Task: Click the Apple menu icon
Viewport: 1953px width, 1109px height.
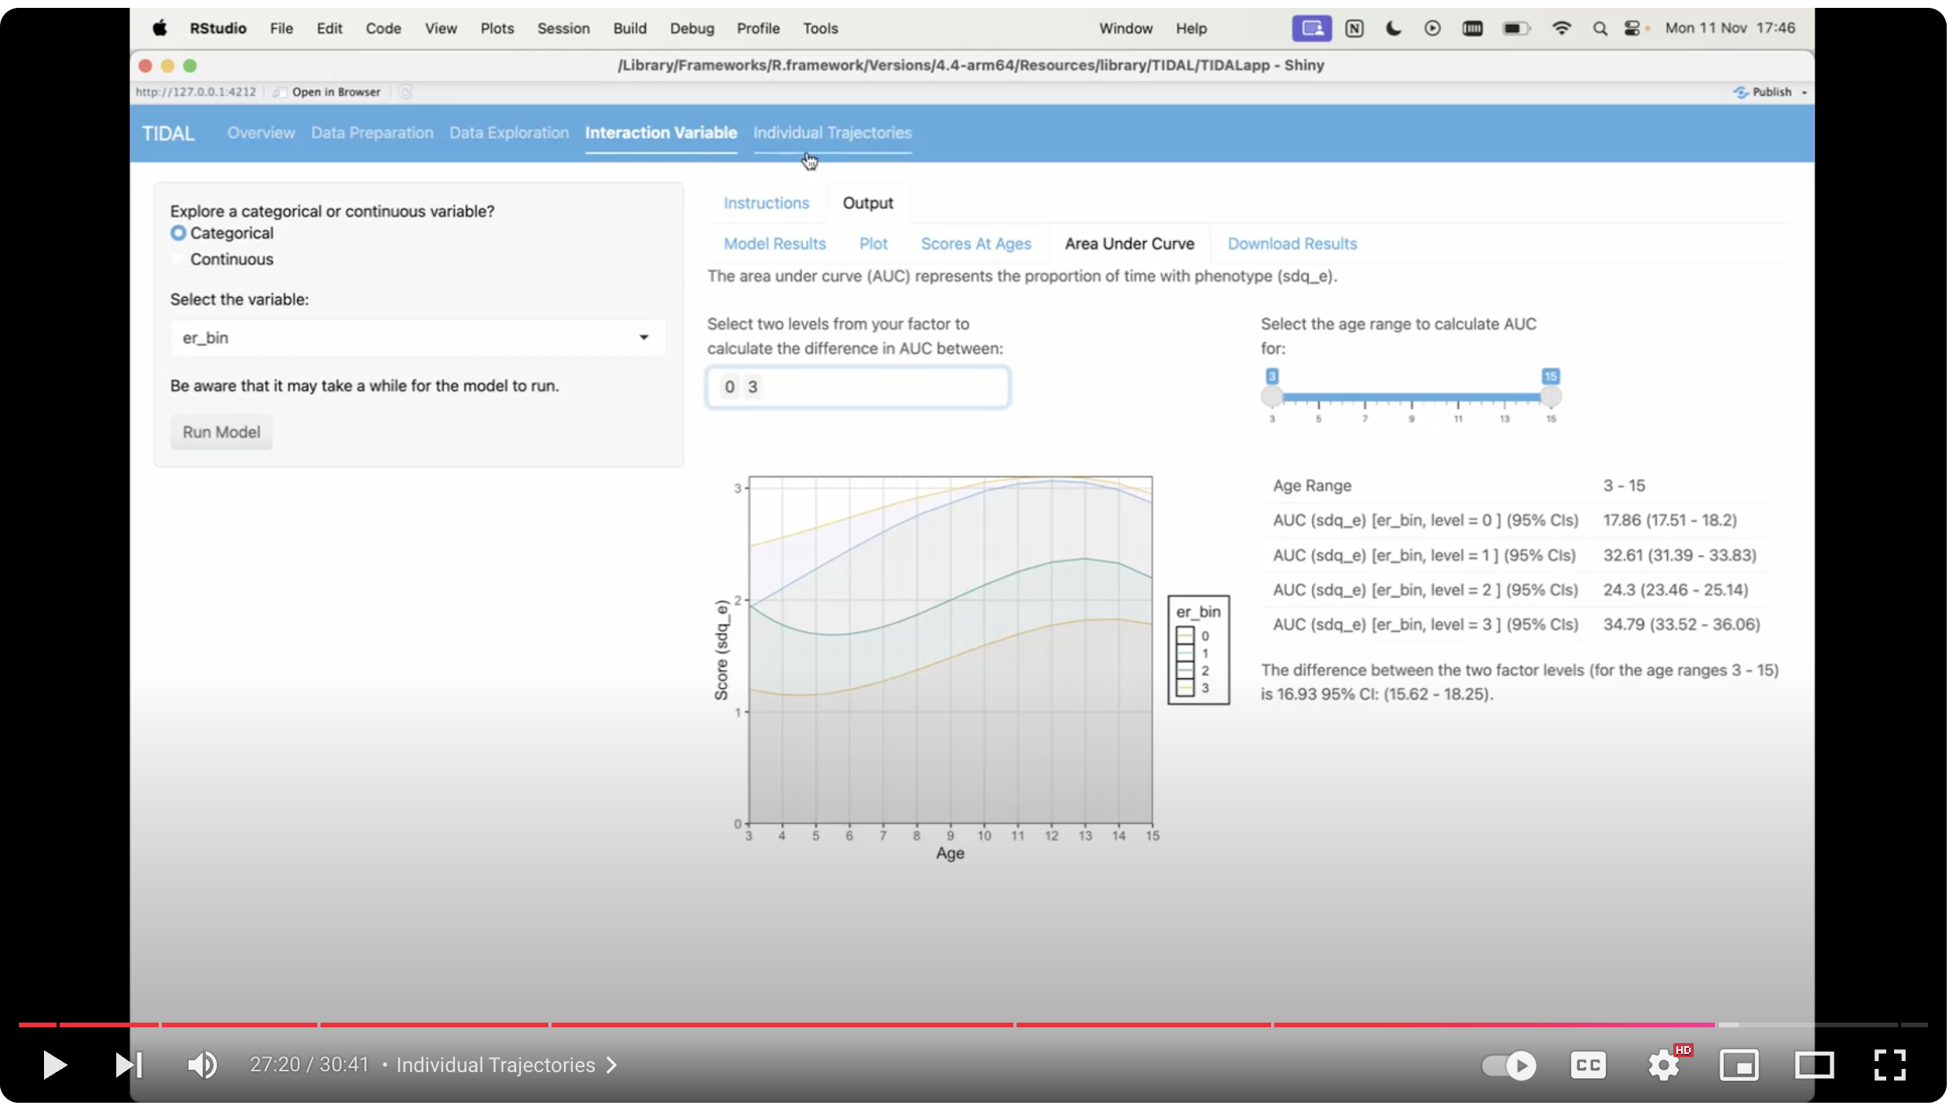Action: (159, 28)
